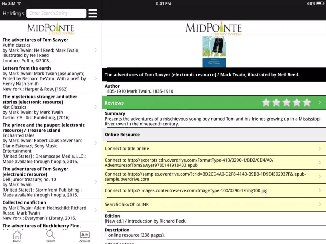Select The prince and the pauper result
The height and width of the screenshot is (244, 326).
pyautogui.click(x=51, y=143)
